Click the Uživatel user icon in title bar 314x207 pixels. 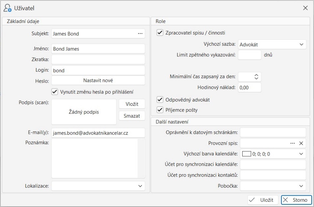(7, 8)
